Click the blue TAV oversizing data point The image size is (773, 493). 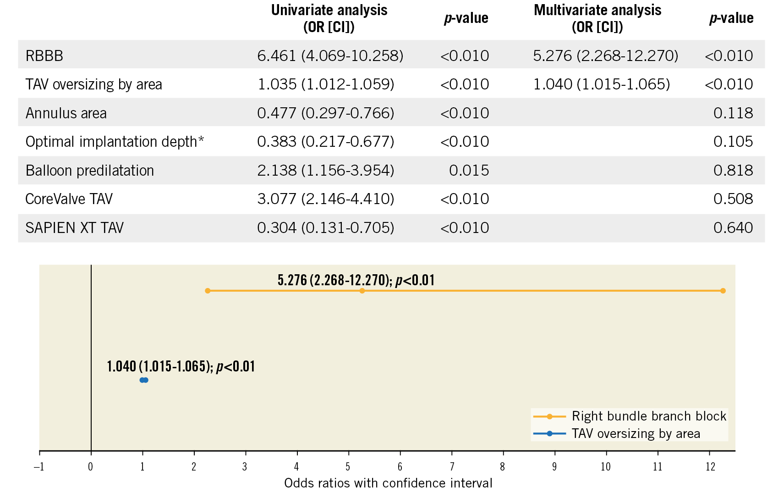point(144,380)
